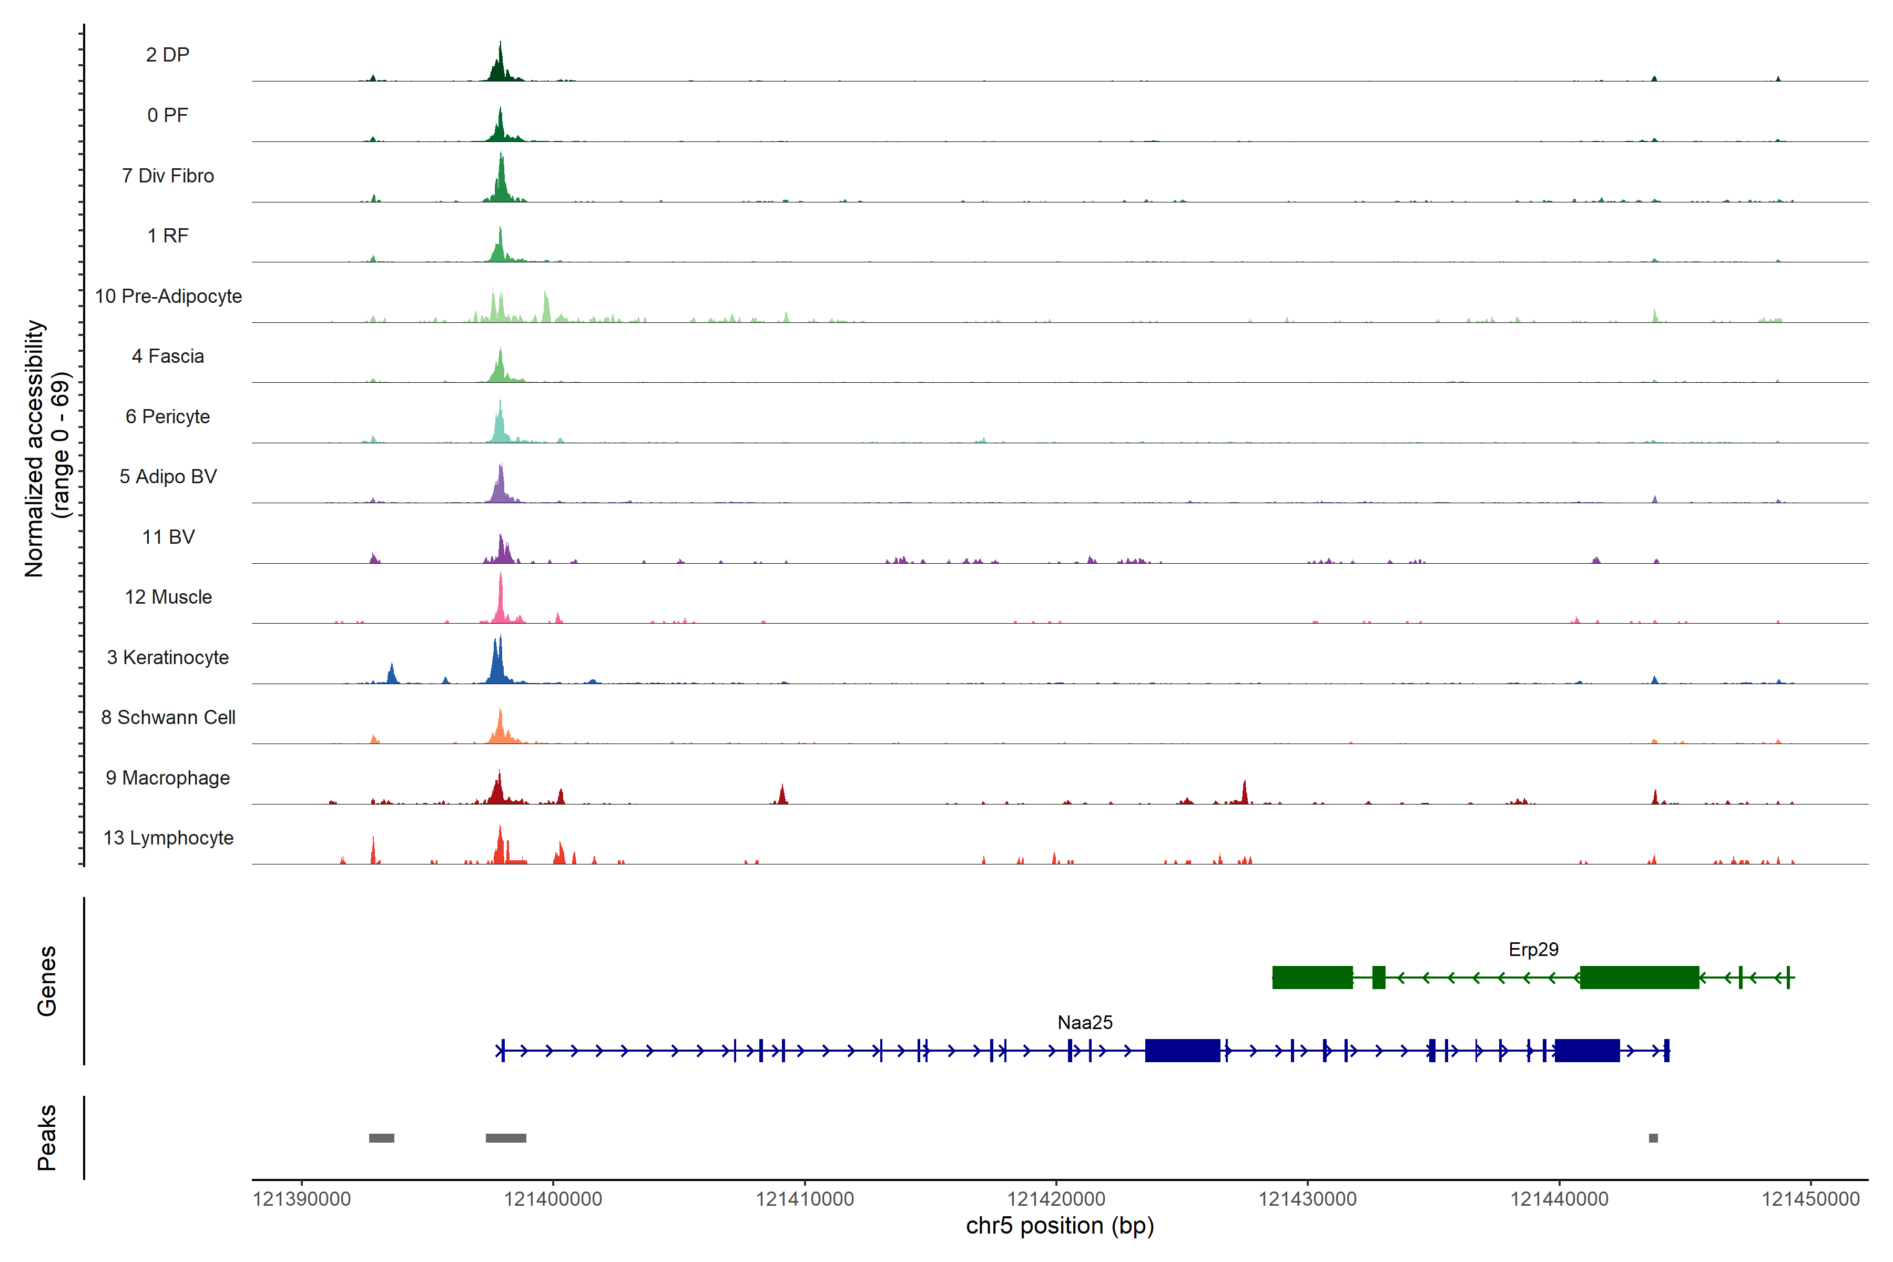
Task: Click the "Peaks" panel label
Action: click(x=47, y=1137)
